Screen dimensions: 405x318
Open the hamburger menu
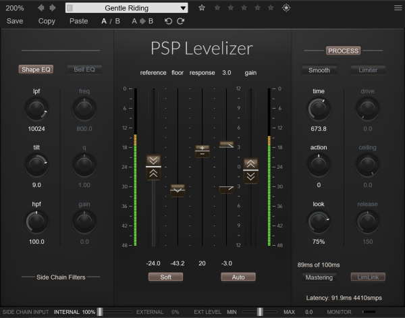tap(398, 8)
